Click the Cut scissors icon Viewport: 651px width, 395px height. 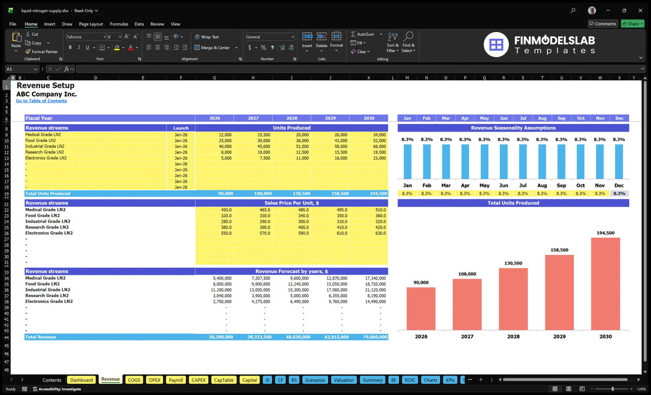[x=28, y=34]
